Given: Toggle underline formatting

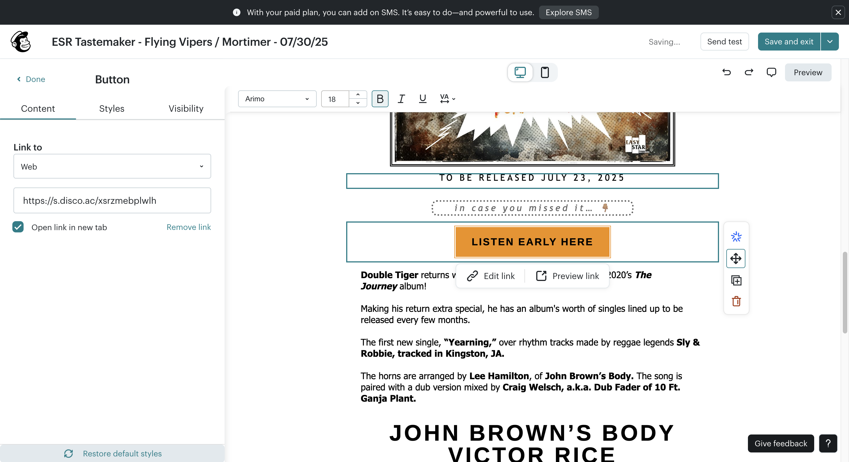Looking at the screenshot, I should pos(423,99).
